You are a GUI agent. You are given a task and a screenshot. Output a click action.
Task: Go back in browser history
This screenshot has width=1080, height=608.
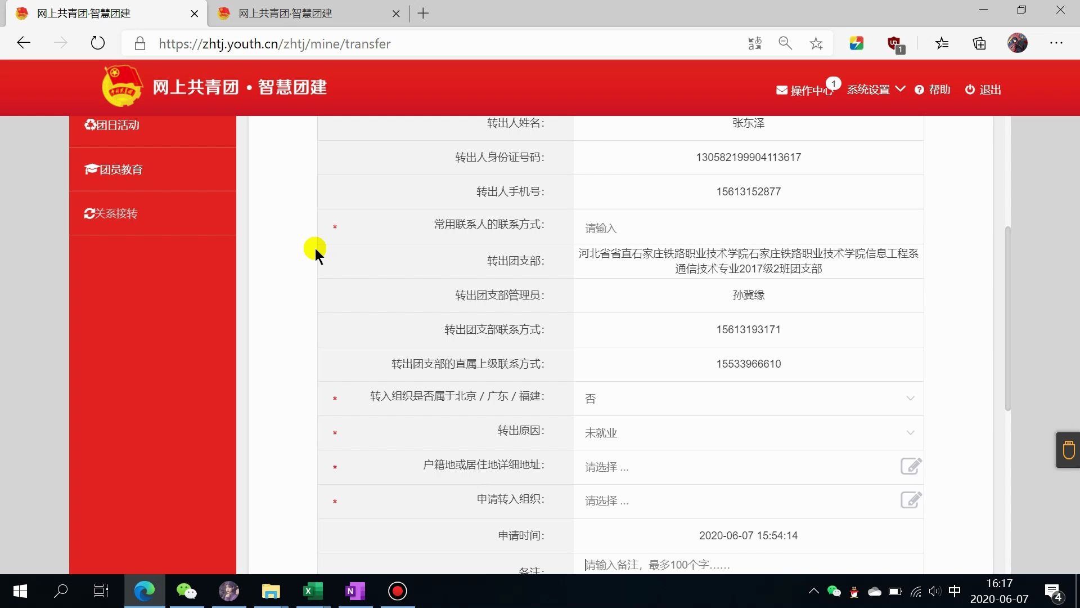point(24,43)
